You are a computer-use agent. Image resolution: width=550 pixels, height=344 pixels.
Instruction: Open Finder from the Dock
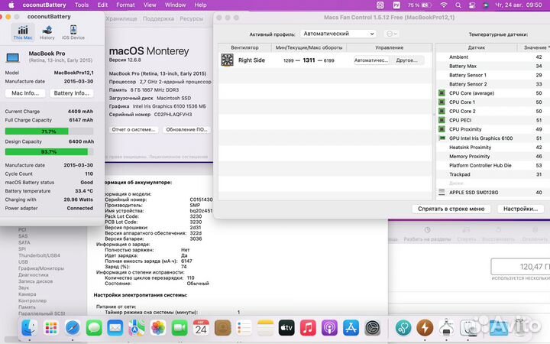point(30,328)
